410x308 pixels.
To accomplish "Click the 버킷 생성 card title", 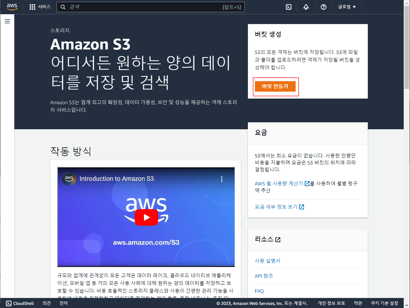I will [268, 34].
